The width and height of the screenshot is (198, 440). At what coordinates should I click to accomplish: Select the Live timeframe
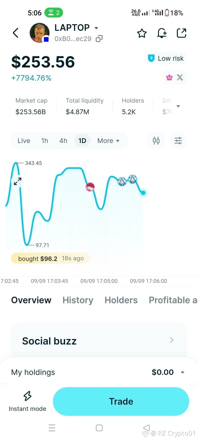24,141
